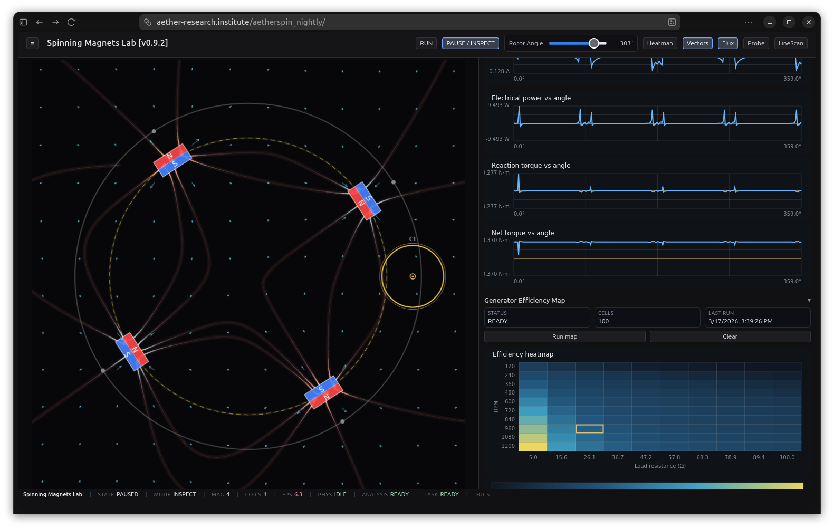Go forward using the browser forward arrow
Image resolution: width=834 pixels, height=529 pixels.
click(55, 22)
